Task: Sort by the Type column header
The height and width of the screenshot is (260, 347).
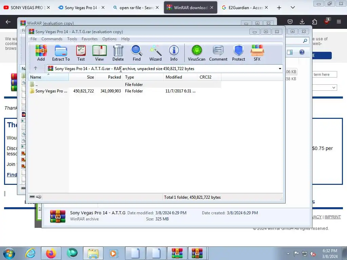Action: (143, 77)
